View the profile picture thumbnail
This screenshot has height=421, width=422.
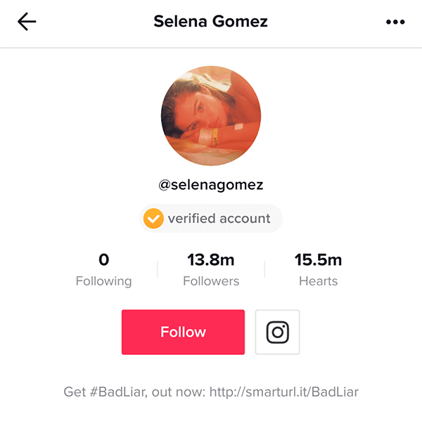(211, 116)
